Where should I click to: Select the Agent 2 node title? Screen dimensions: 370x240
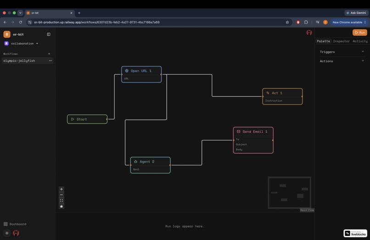[x=147, y=162]
